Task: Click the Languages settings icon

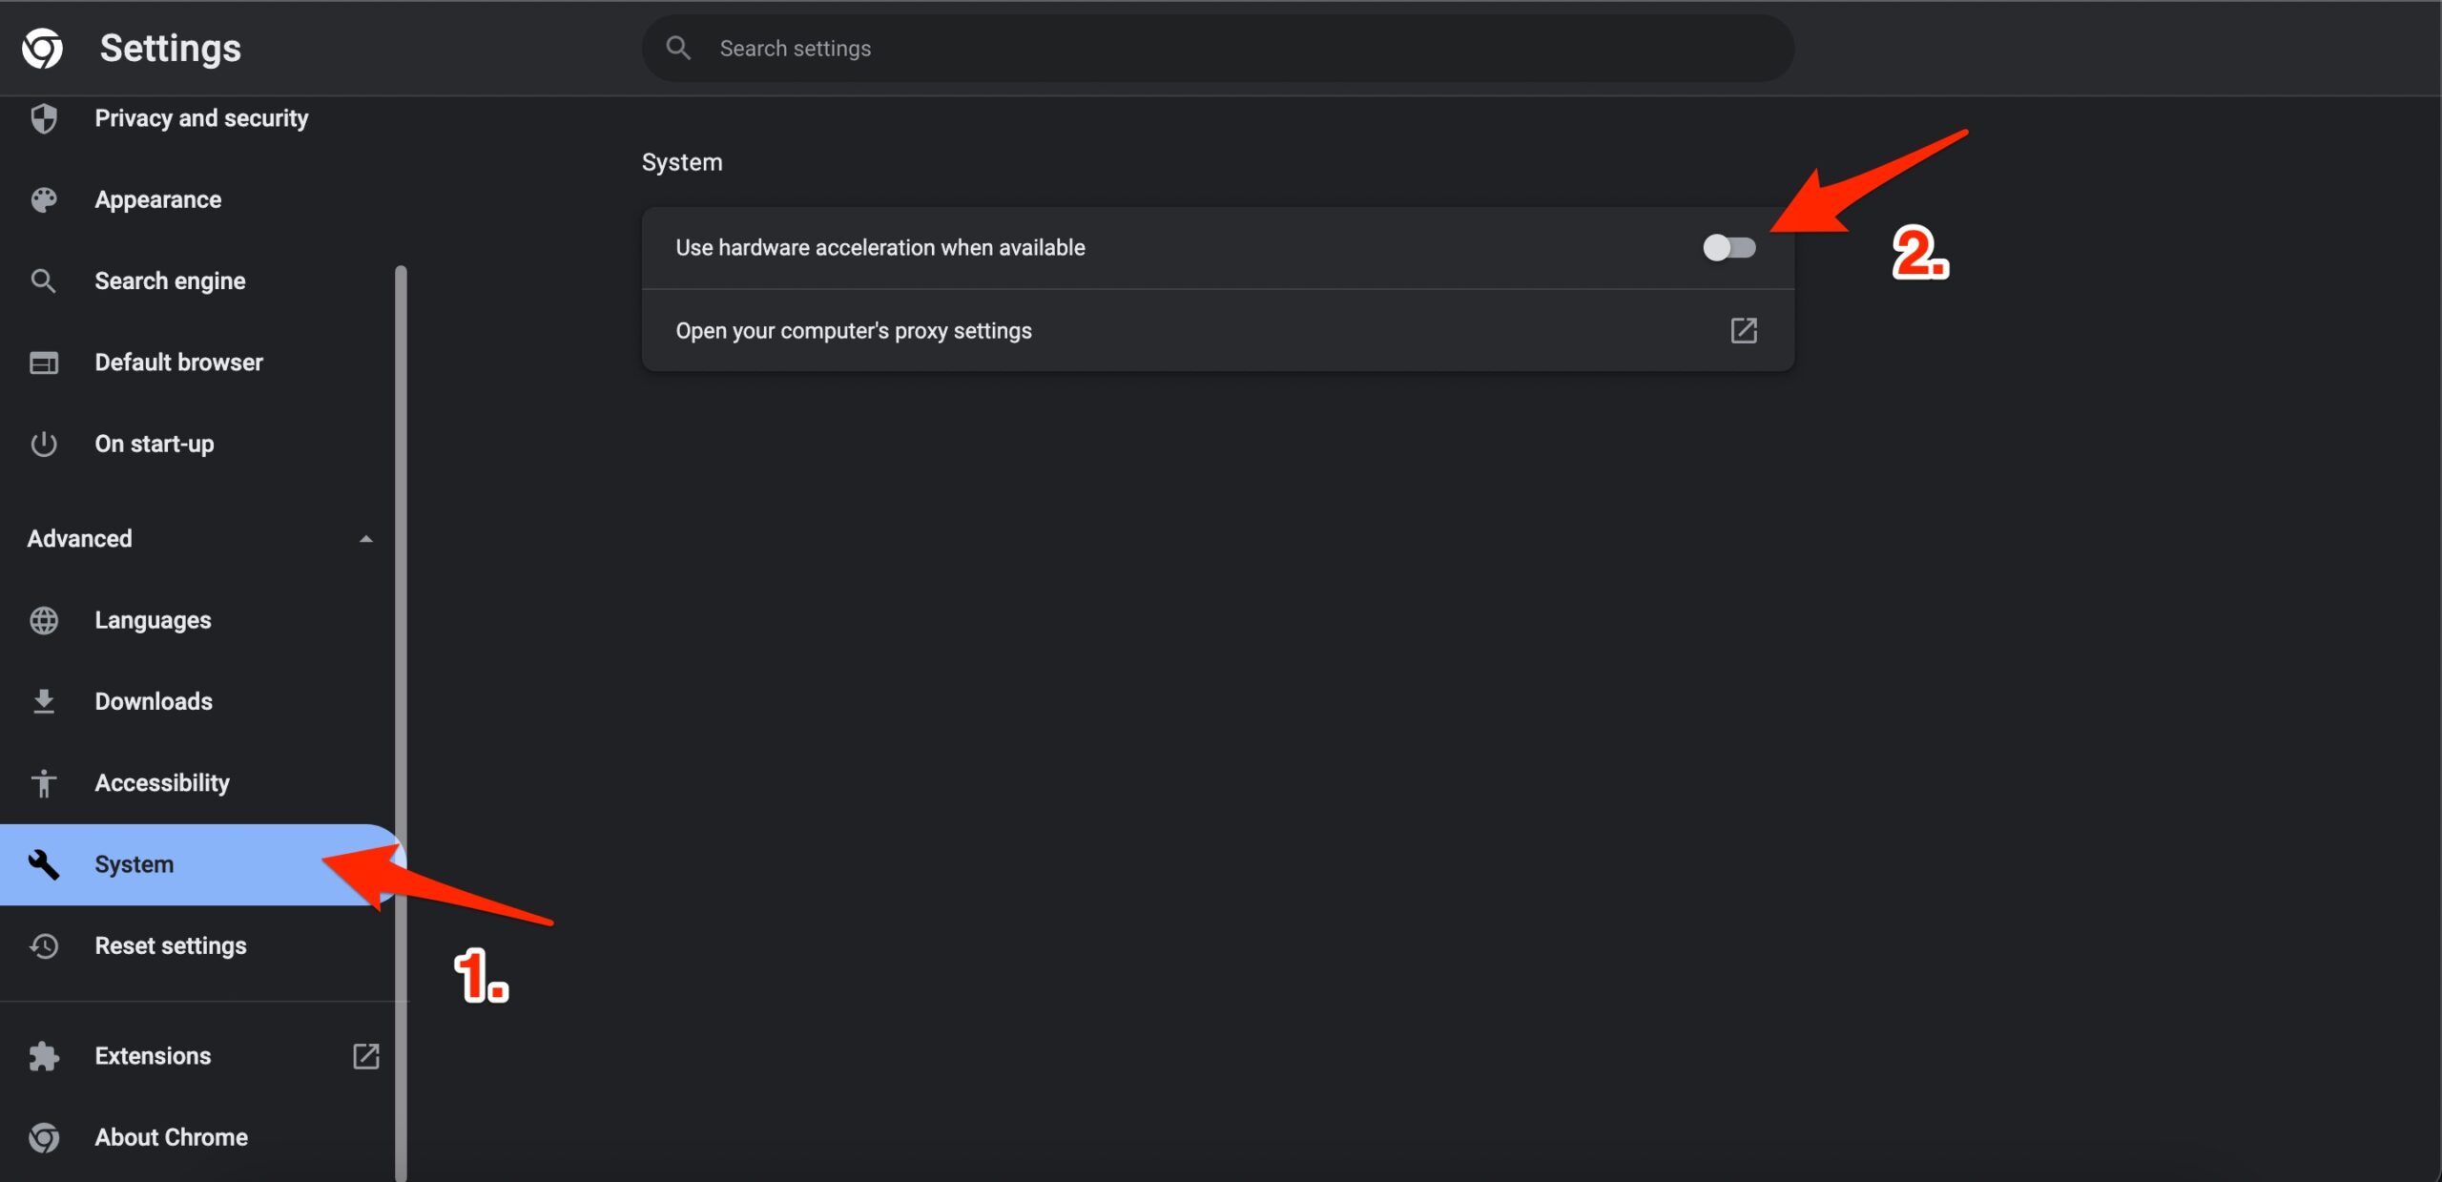Action: pyautogui.click(x=42, y=620)
